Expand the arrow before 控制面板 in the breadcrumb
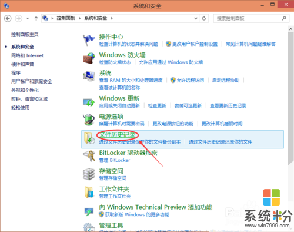This screenshot has width=294, height=232. click(52, 18)
